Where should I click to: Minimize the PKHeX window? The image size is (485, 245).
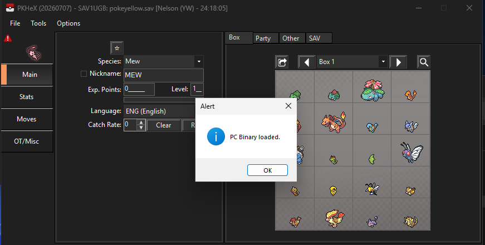coord(419,8)
